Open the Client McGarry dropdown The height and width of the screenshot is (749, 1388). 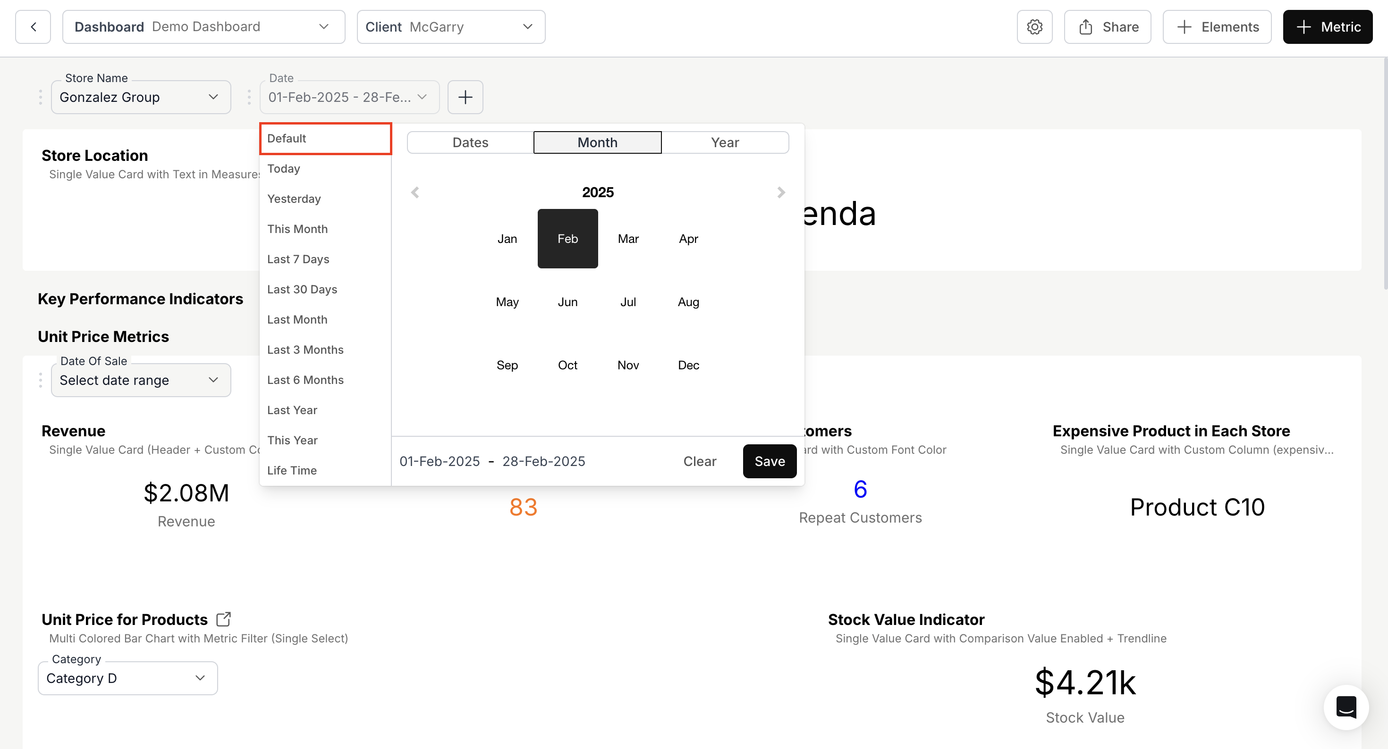pyautogui.click(x=450, y=26)
